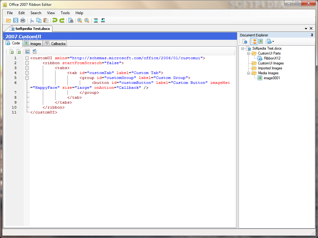Toggle the folder tree view in Document Explorer
The width and height of the screenshot is (318, 238).
click(254, 41)
